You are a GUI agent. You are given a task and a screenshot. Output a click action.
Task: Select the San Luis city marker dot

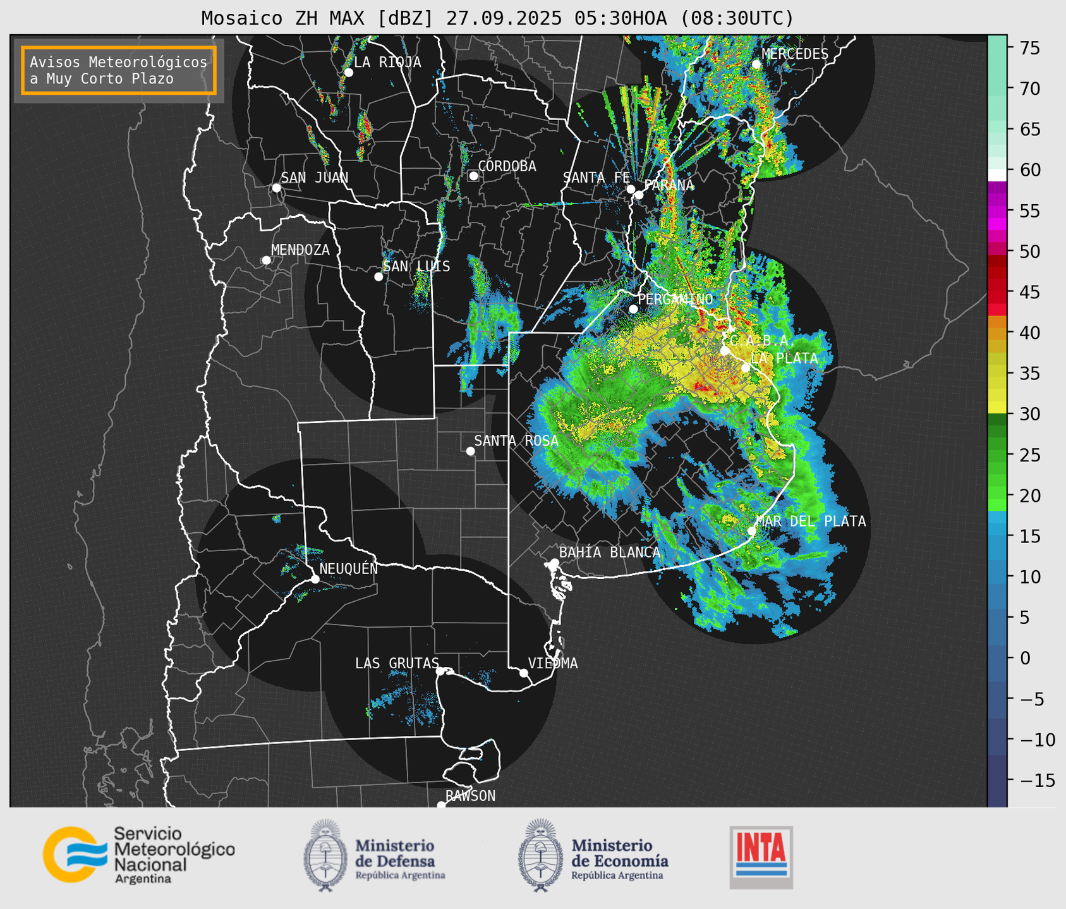point(379,277)
